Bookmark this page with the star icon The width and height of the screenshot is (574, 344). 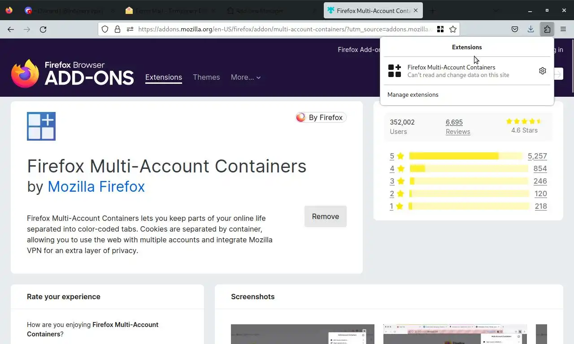pyautogui.click(x=453, y=29)
